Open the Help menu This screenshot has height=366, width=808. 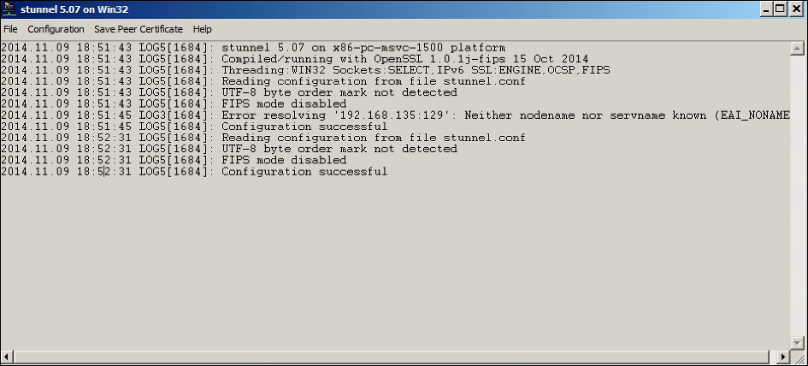tap(202, 29)
